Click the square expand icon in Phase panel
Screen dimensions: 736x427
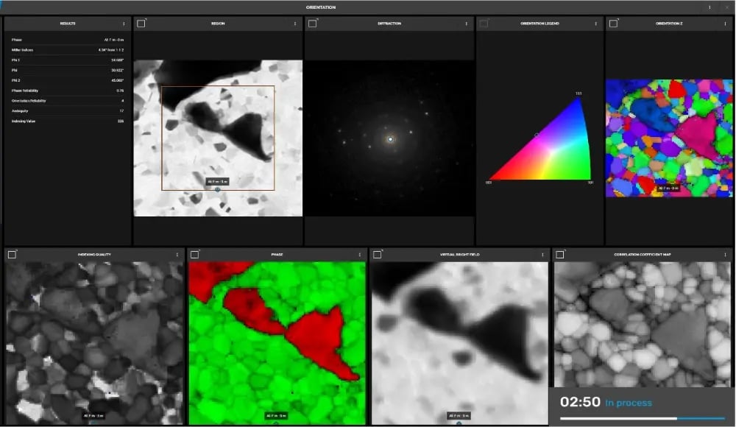[194, 255]
